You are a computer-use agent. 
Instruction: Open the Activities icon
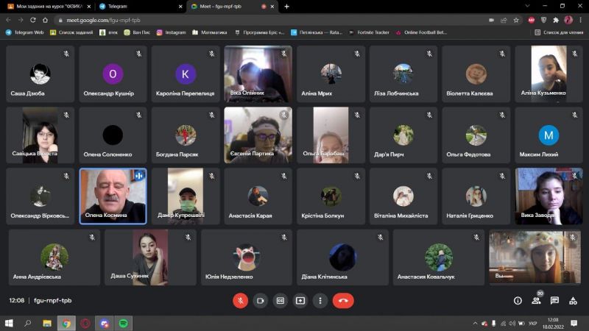573,301
